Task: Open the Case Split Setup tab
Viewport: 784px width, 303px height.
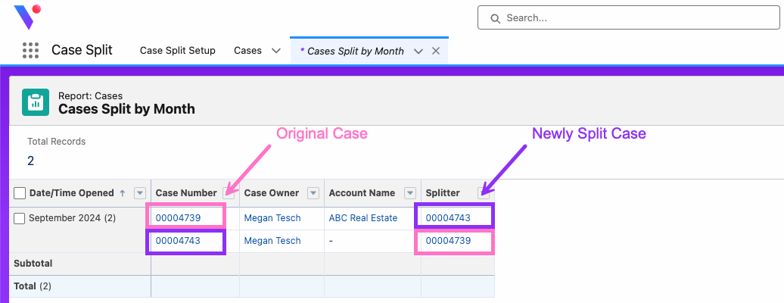Action: coord(178,51)
